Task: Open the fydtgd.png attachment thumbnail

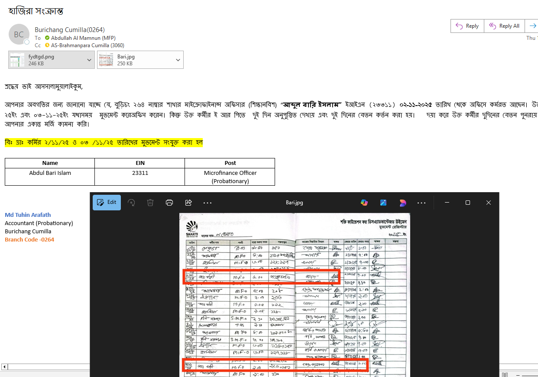Action: pos(18,60)
